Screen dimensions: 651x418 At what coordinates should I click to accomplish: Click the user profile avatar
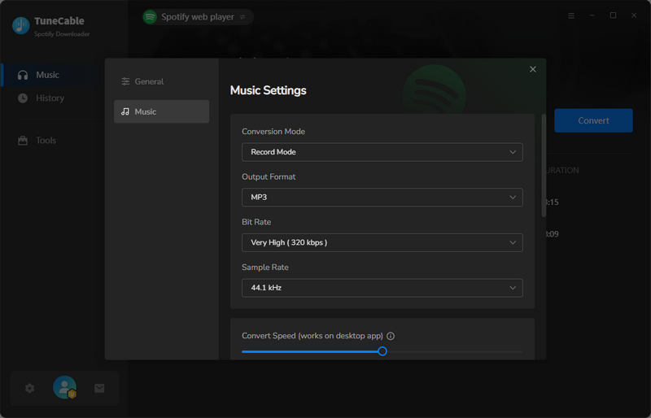pos(64,388)
